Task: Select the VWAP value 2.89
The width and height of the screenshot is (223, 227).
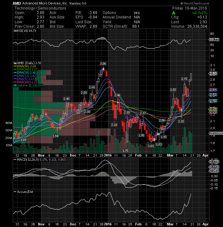Action: (93, 26)
